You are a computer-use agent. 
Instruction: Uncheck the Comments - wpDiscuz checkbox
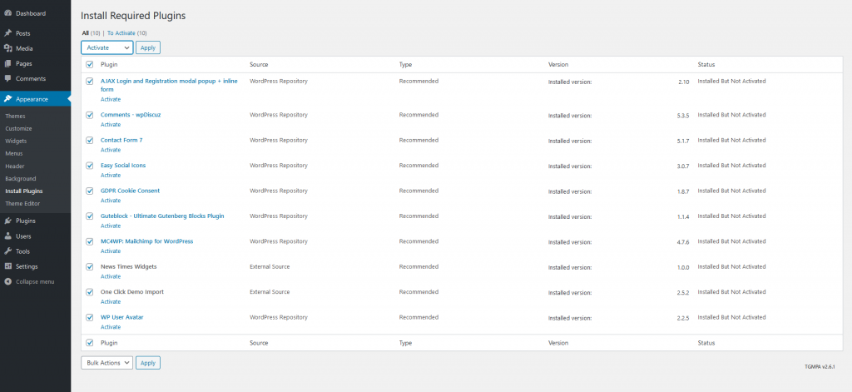pyautogui.click(x=90, y=115)
